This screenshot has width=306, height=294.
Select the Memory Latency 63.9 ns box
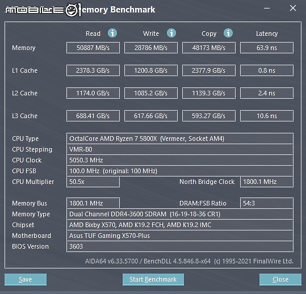click(267, 48)
